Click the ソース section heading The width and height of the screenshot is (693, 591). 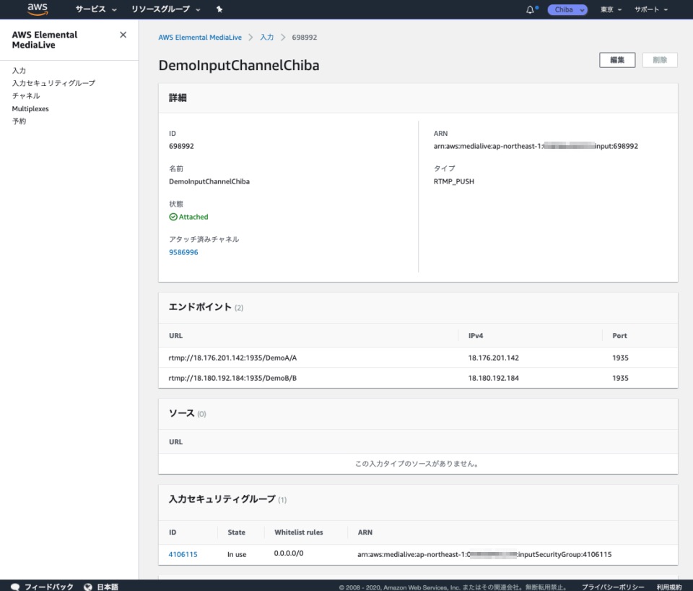(x=182, y=413)
